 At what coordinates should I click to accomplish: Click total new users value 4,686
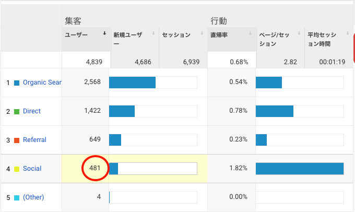tap(143, 62)
